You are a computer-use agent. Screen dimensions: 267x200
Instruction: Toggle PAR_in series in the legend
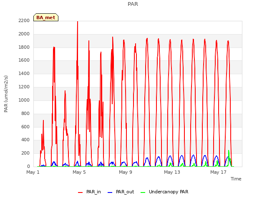tap(89, 192)
